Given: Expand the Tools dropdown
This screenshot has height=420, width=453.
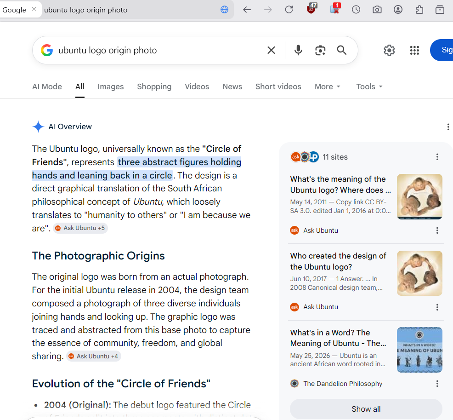Looking at the screenshot, I should [x=369, y=86].
